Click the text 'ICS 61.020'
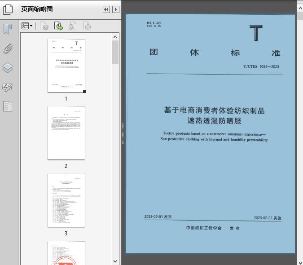The image size is (303, 265). (x=154, y=23)
